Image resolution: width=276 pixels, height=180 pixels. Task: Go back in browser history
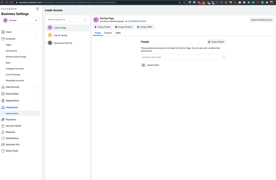[2, 3]
